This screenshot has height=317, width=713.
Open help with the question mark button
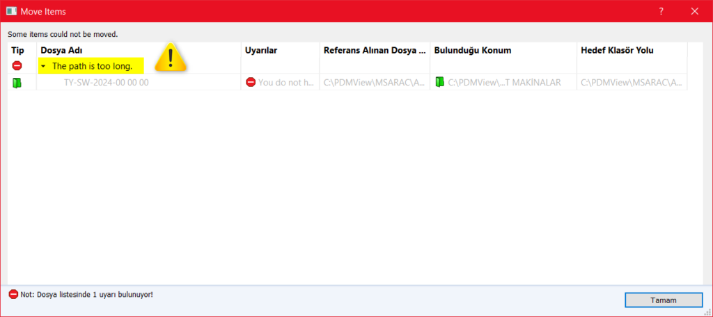coord(661,11)
